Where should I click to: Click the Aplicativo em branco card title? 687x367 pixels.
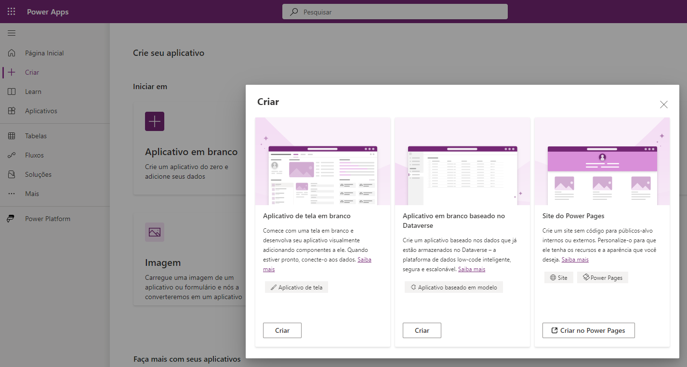click(191, 152)
